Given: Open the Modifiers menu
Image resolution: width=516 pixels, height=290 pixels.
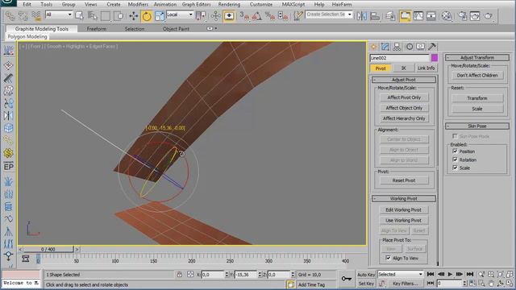Looking at the screenshot, I should [138, 4].
